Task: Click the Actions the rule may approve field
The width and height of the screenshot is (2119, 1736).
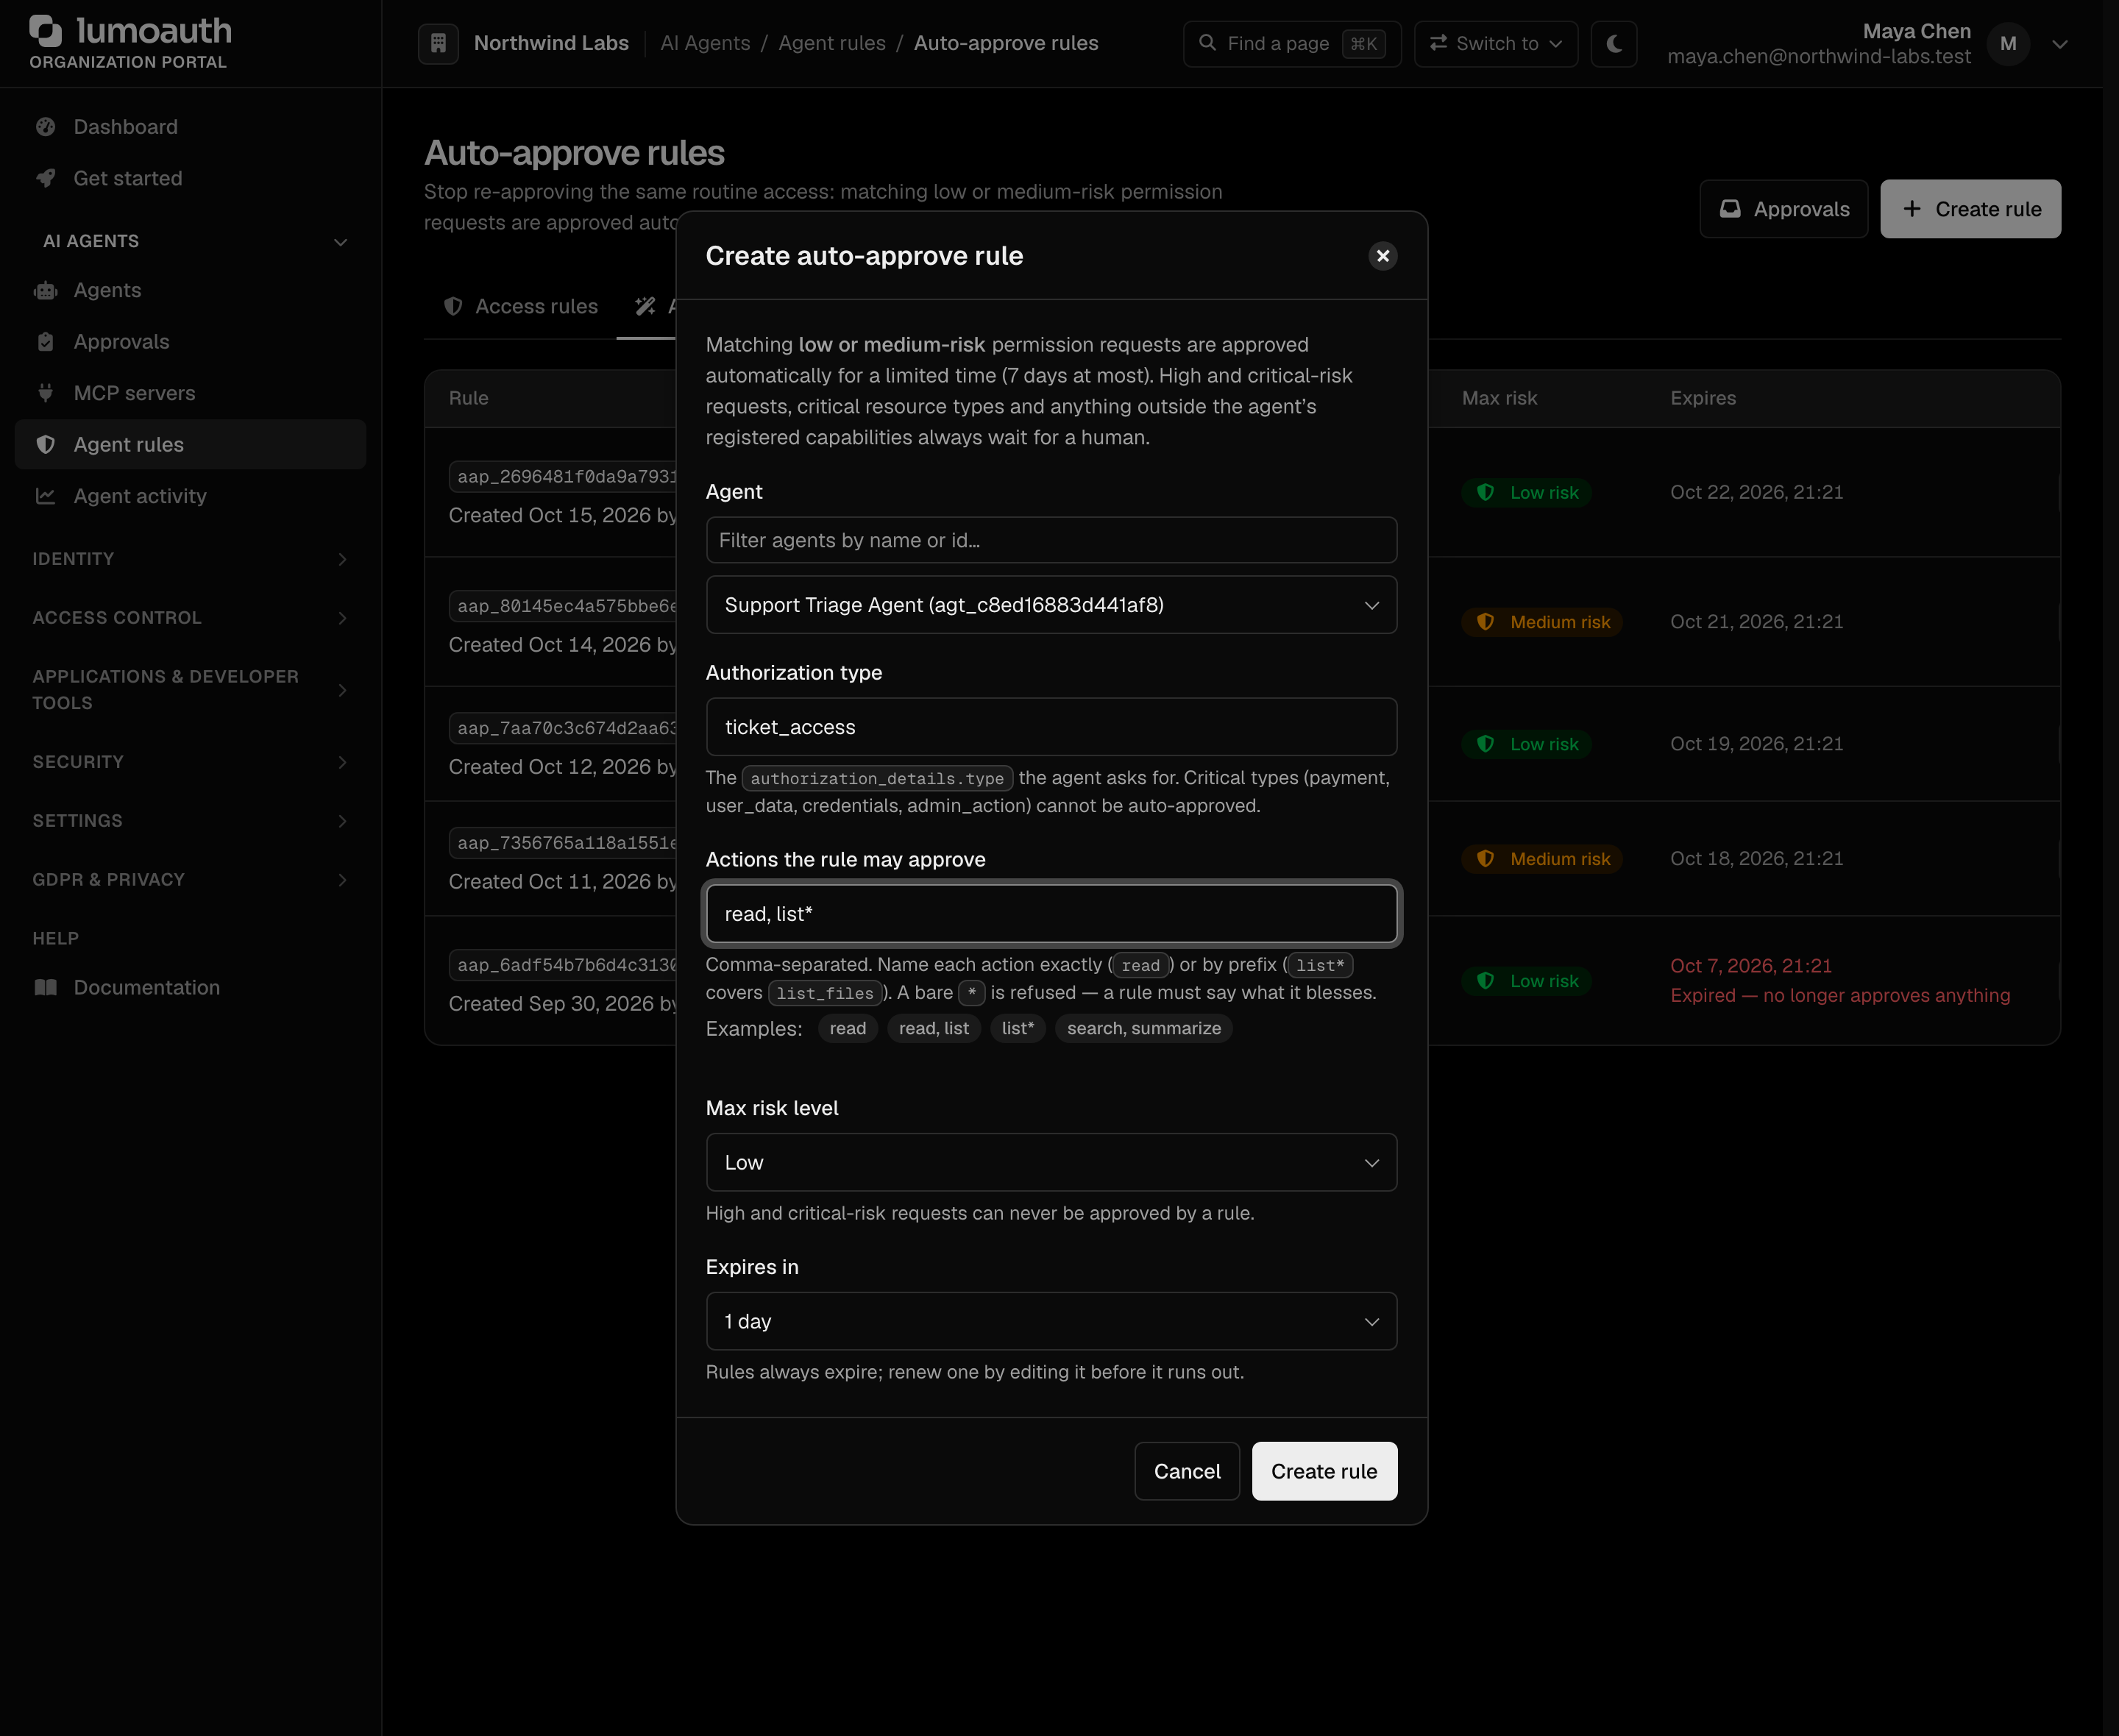Action: tap(1051, 914)
